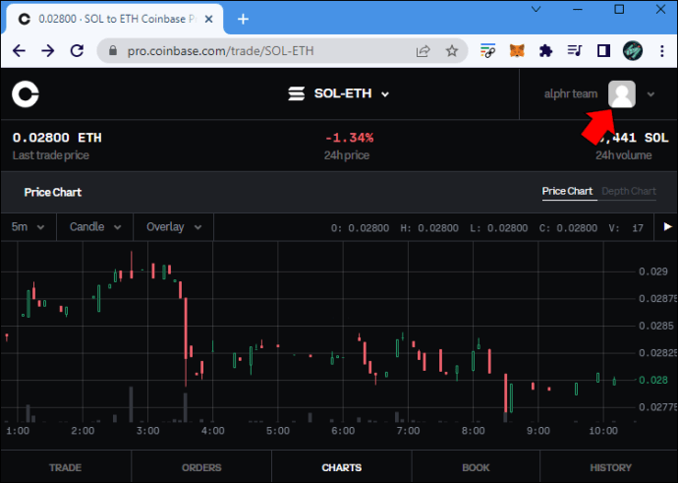
Task: Expand the account menu chevron
Action: click(650, 93)
